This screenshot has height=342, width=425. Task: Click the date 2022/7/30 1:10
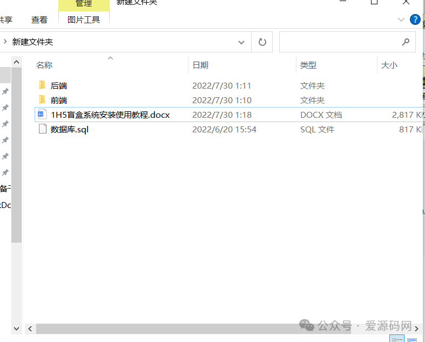point(222,100)
